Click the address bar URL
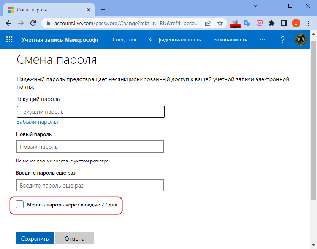The height and width of the screenshot is (249, 317). (x=126, y=23)
